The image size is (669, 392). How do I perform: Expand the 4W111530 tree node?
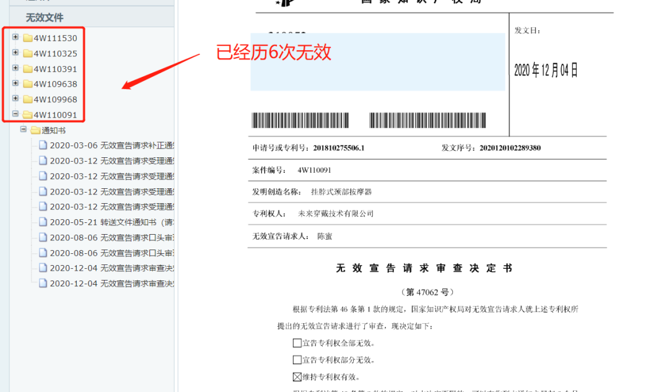click(15, 37)
